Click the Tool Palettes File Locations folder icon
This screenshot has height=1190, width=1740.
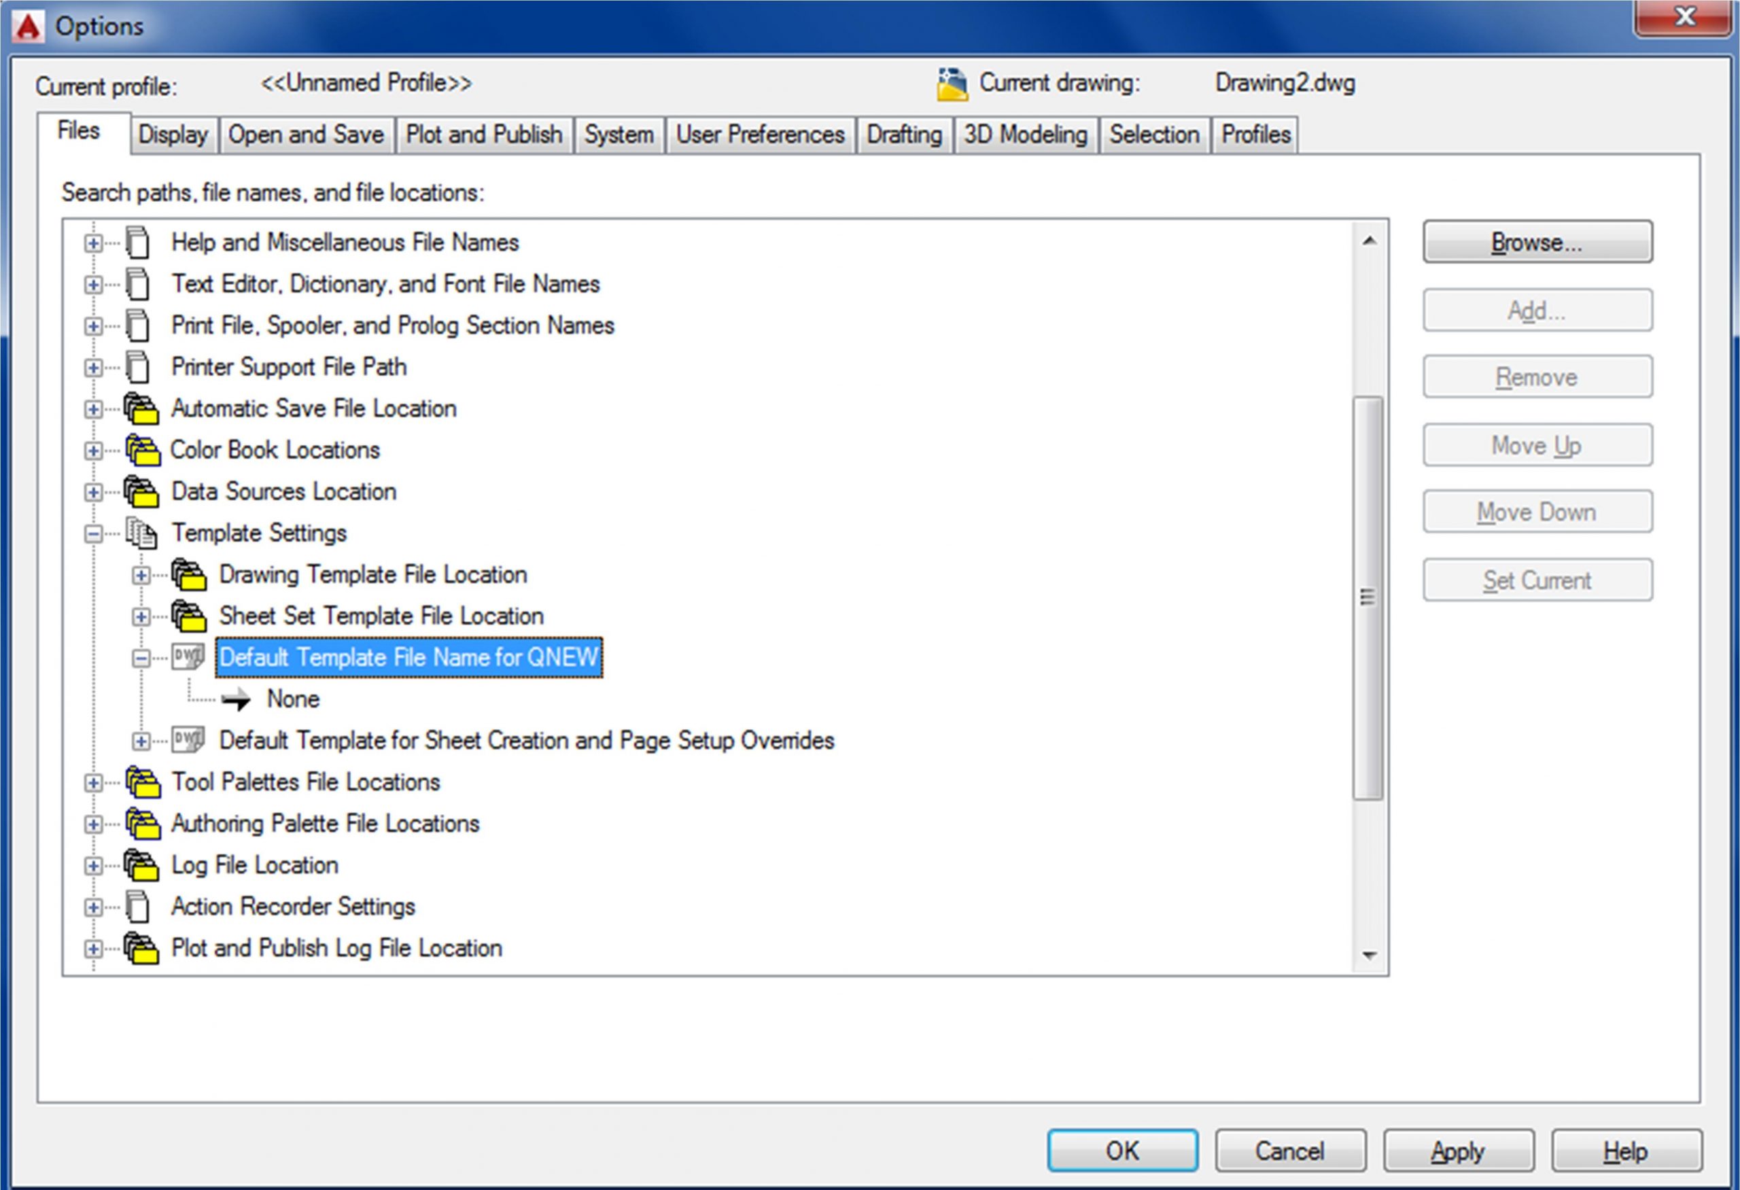(142, 783)
